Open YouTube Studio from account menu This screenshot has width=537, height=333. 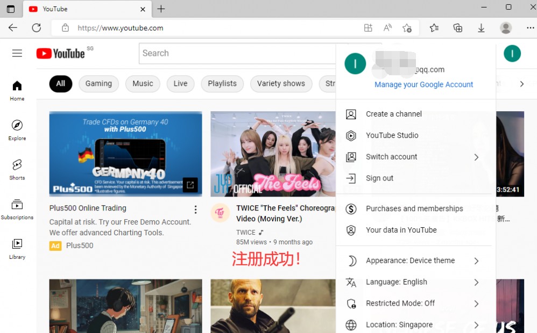pyautogui.click(x=414, y=135)
